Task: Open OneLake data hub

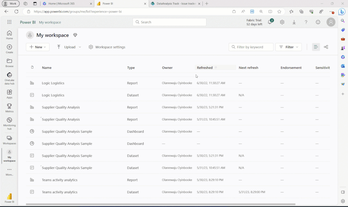Action: (x=9, y=78)
